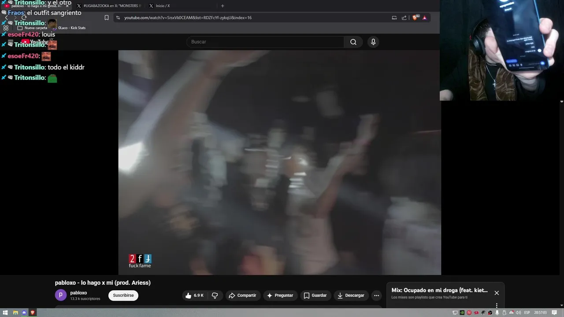Open the Brave Shields lion icon
Viewport: 564px width, 317px height.
pos(415,18)
